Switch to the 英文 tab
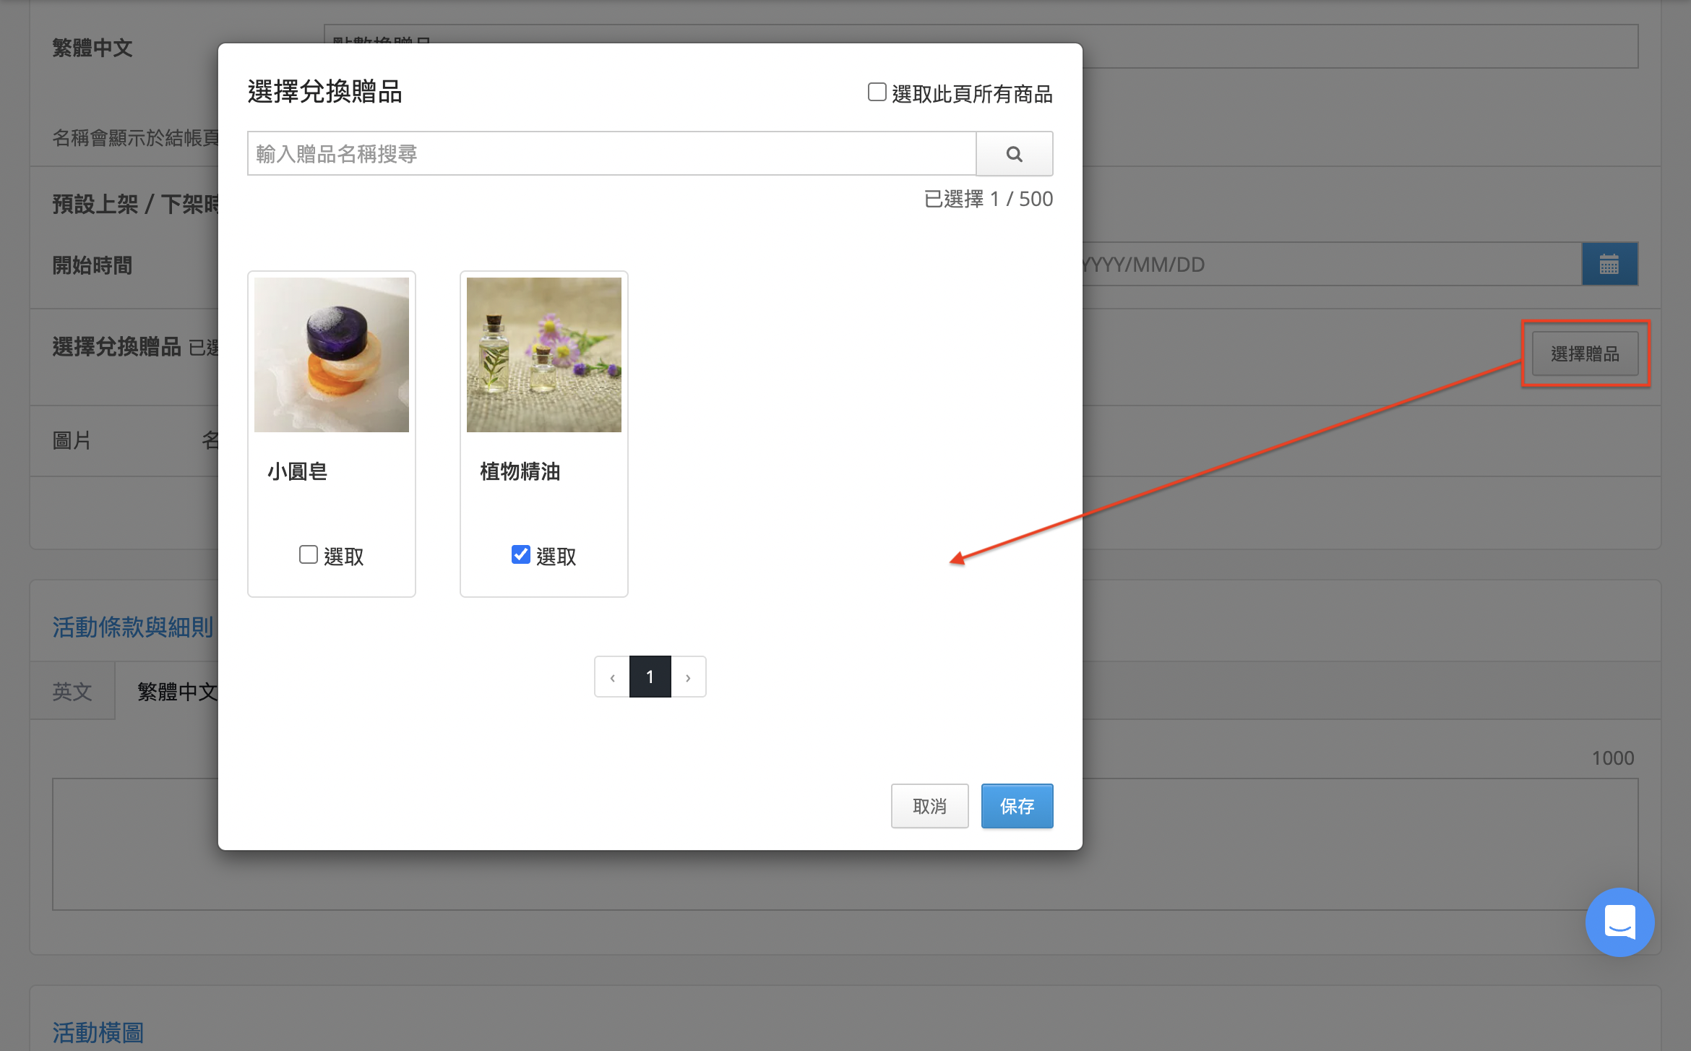The width and height of the screenshot is (1691, 1051). [72, 691]
